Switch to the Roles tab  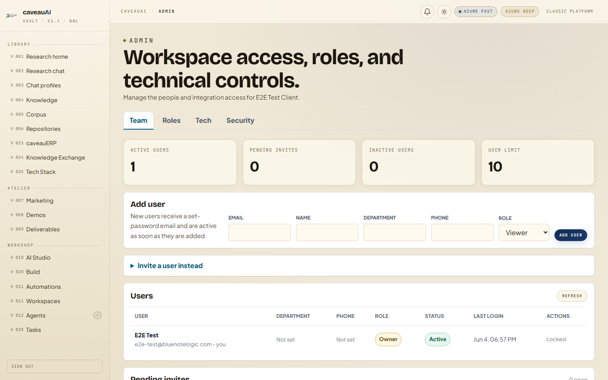tap(171, 120)
